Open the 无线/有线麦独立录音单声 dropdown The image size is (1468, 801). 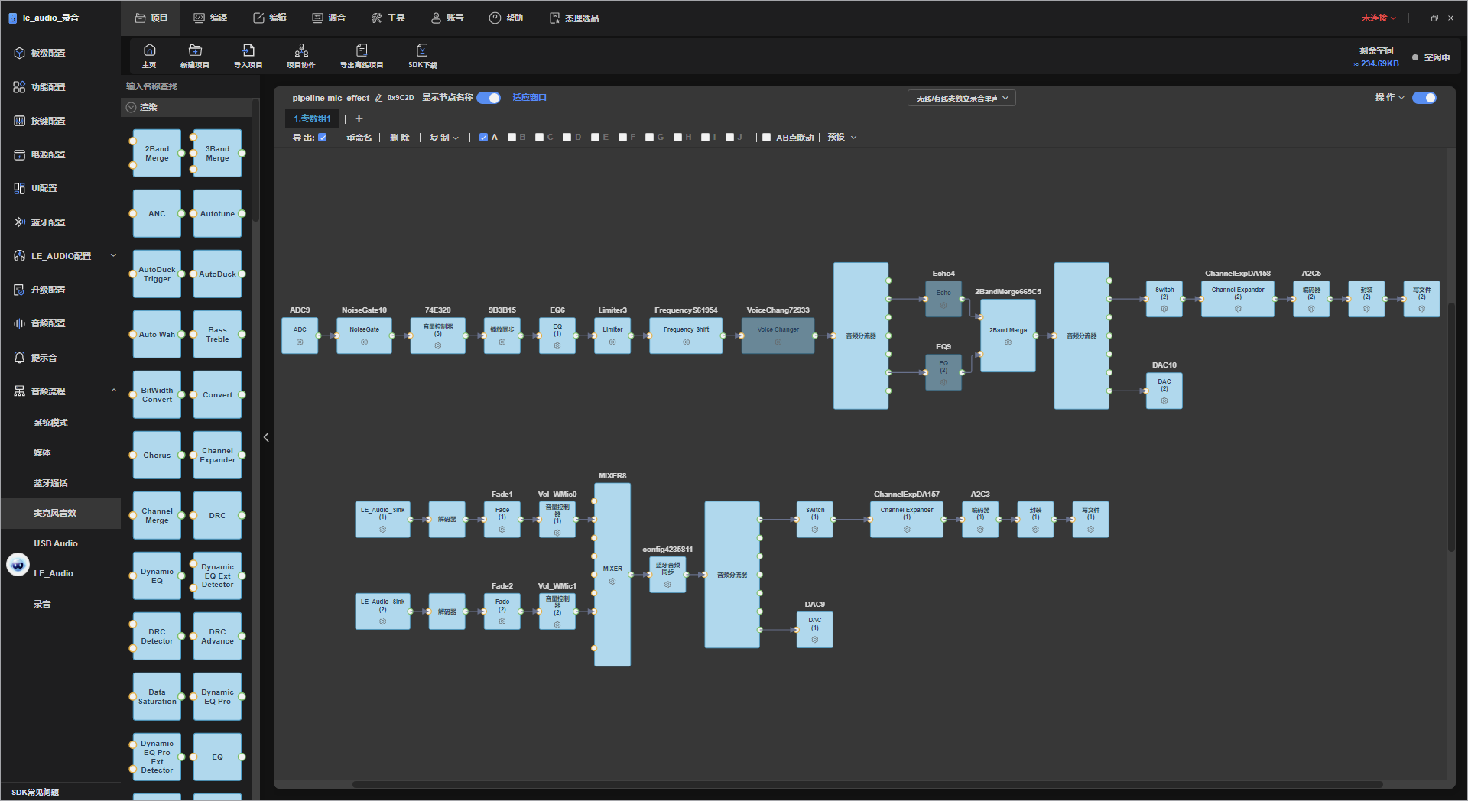962,98
